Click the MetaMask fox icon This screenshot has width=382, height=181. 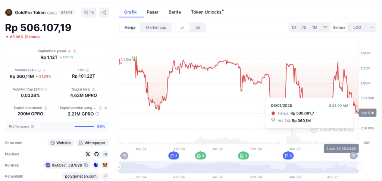pyautogui.click(x=105, y=165)
